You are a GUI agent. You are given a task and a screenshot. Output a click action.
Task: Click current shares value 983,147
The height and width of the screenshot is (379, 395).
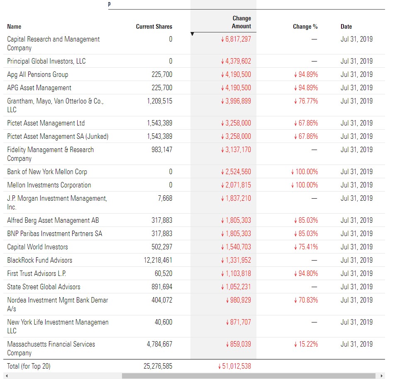coord(162,150)
